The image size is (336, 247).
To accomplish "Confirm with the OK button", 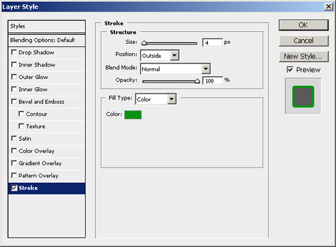I will 304,25.
